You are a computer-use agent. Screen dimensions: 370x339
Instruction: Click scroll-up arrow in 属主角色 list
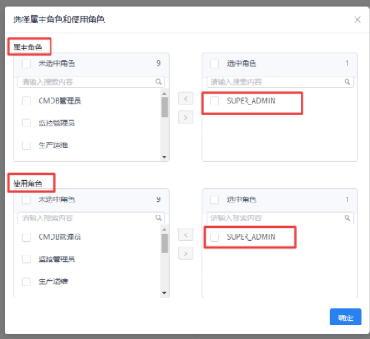pyautogui.click(x=164, y=94)
